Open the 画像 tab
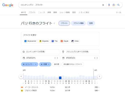Viewport: 125px width, 93px height. point(49,12)
